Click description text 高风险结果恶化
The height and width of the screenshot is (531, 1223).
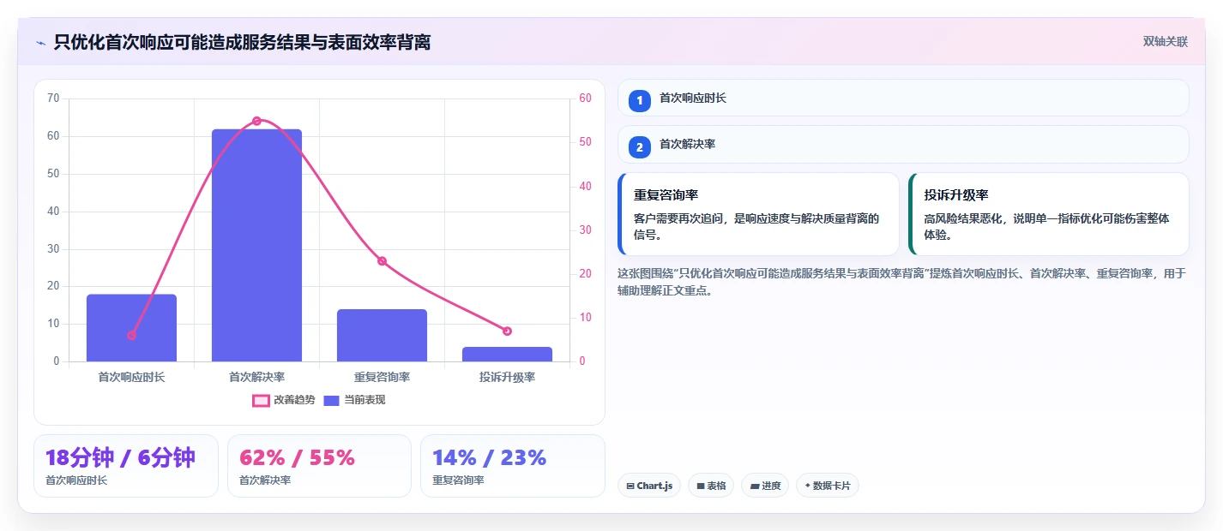click(x=1046, y=227)
